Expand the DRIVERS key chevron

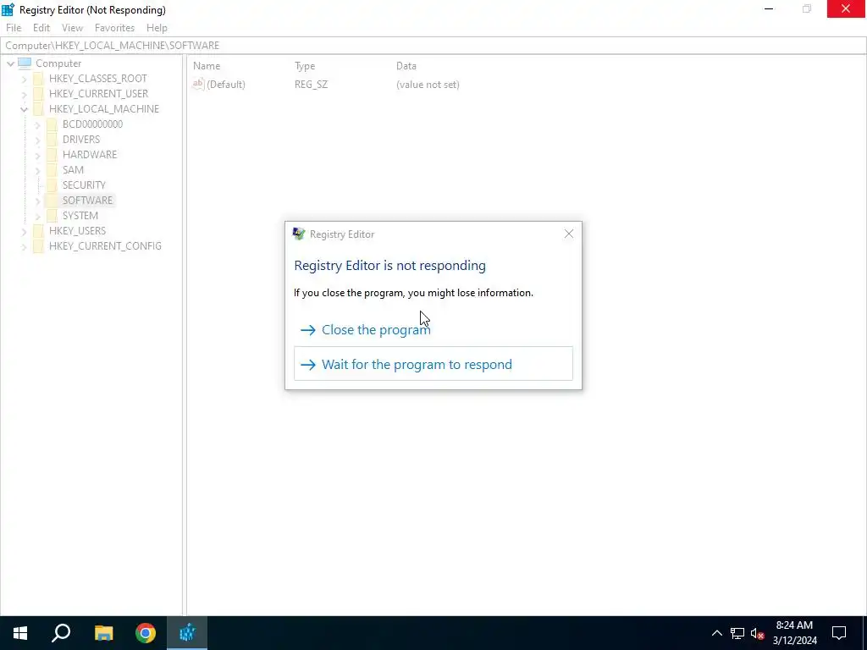click(37, 140)
